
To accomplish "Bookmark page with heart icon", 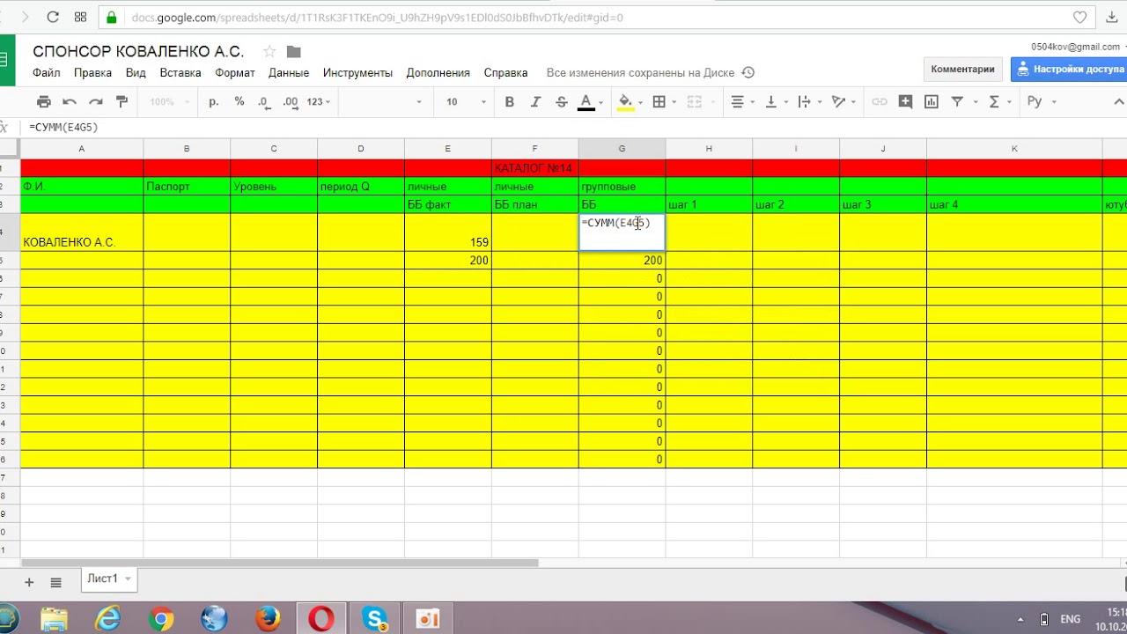I will 1080,17.
